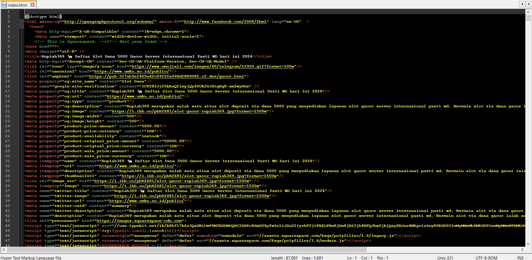Open the thumbnailUrl i.ibb.co link on line 34
Screen dimensions: 532x260
[x=199, y=176]
